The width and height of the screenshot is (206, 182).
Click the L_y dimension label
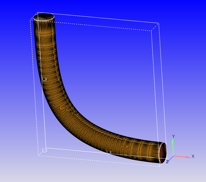coord(44,79)
